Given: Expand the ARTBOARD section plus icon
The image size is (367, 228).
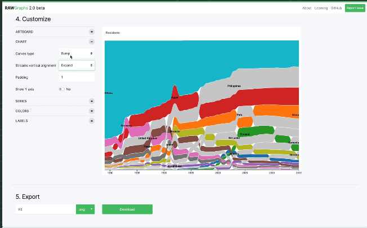Looking at the screenshot, I should pyautogui.click(x=92, y=31).
